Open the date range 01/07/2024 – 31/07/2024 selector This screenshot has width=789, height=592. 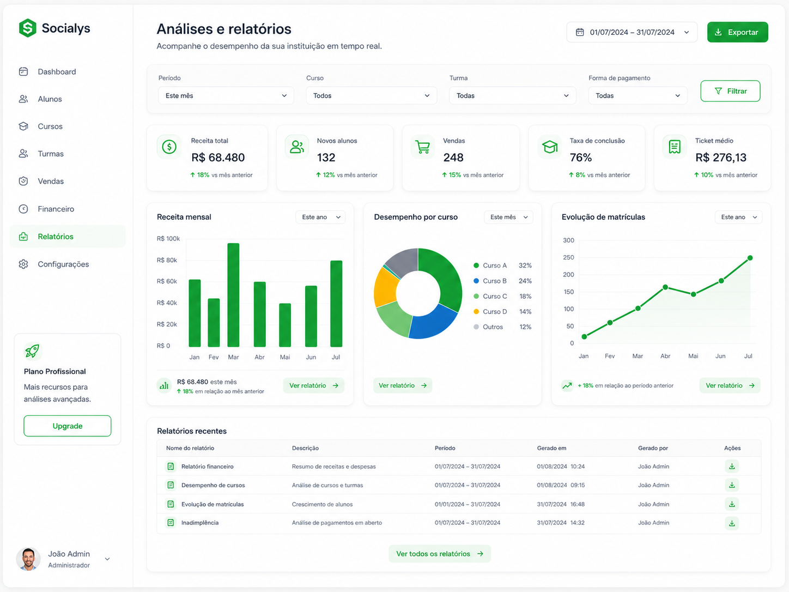(x=632, y=32)
